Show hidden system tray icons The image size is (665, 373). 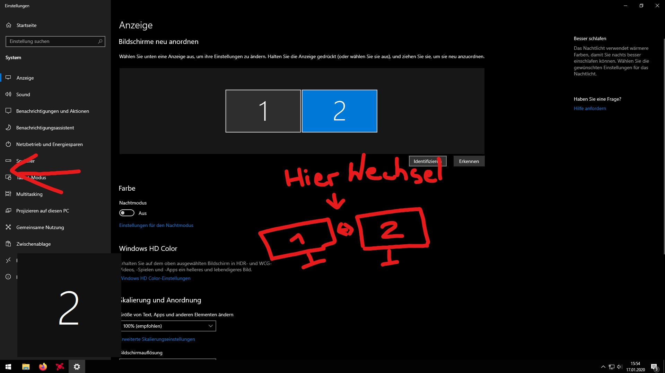click(603, 367)
